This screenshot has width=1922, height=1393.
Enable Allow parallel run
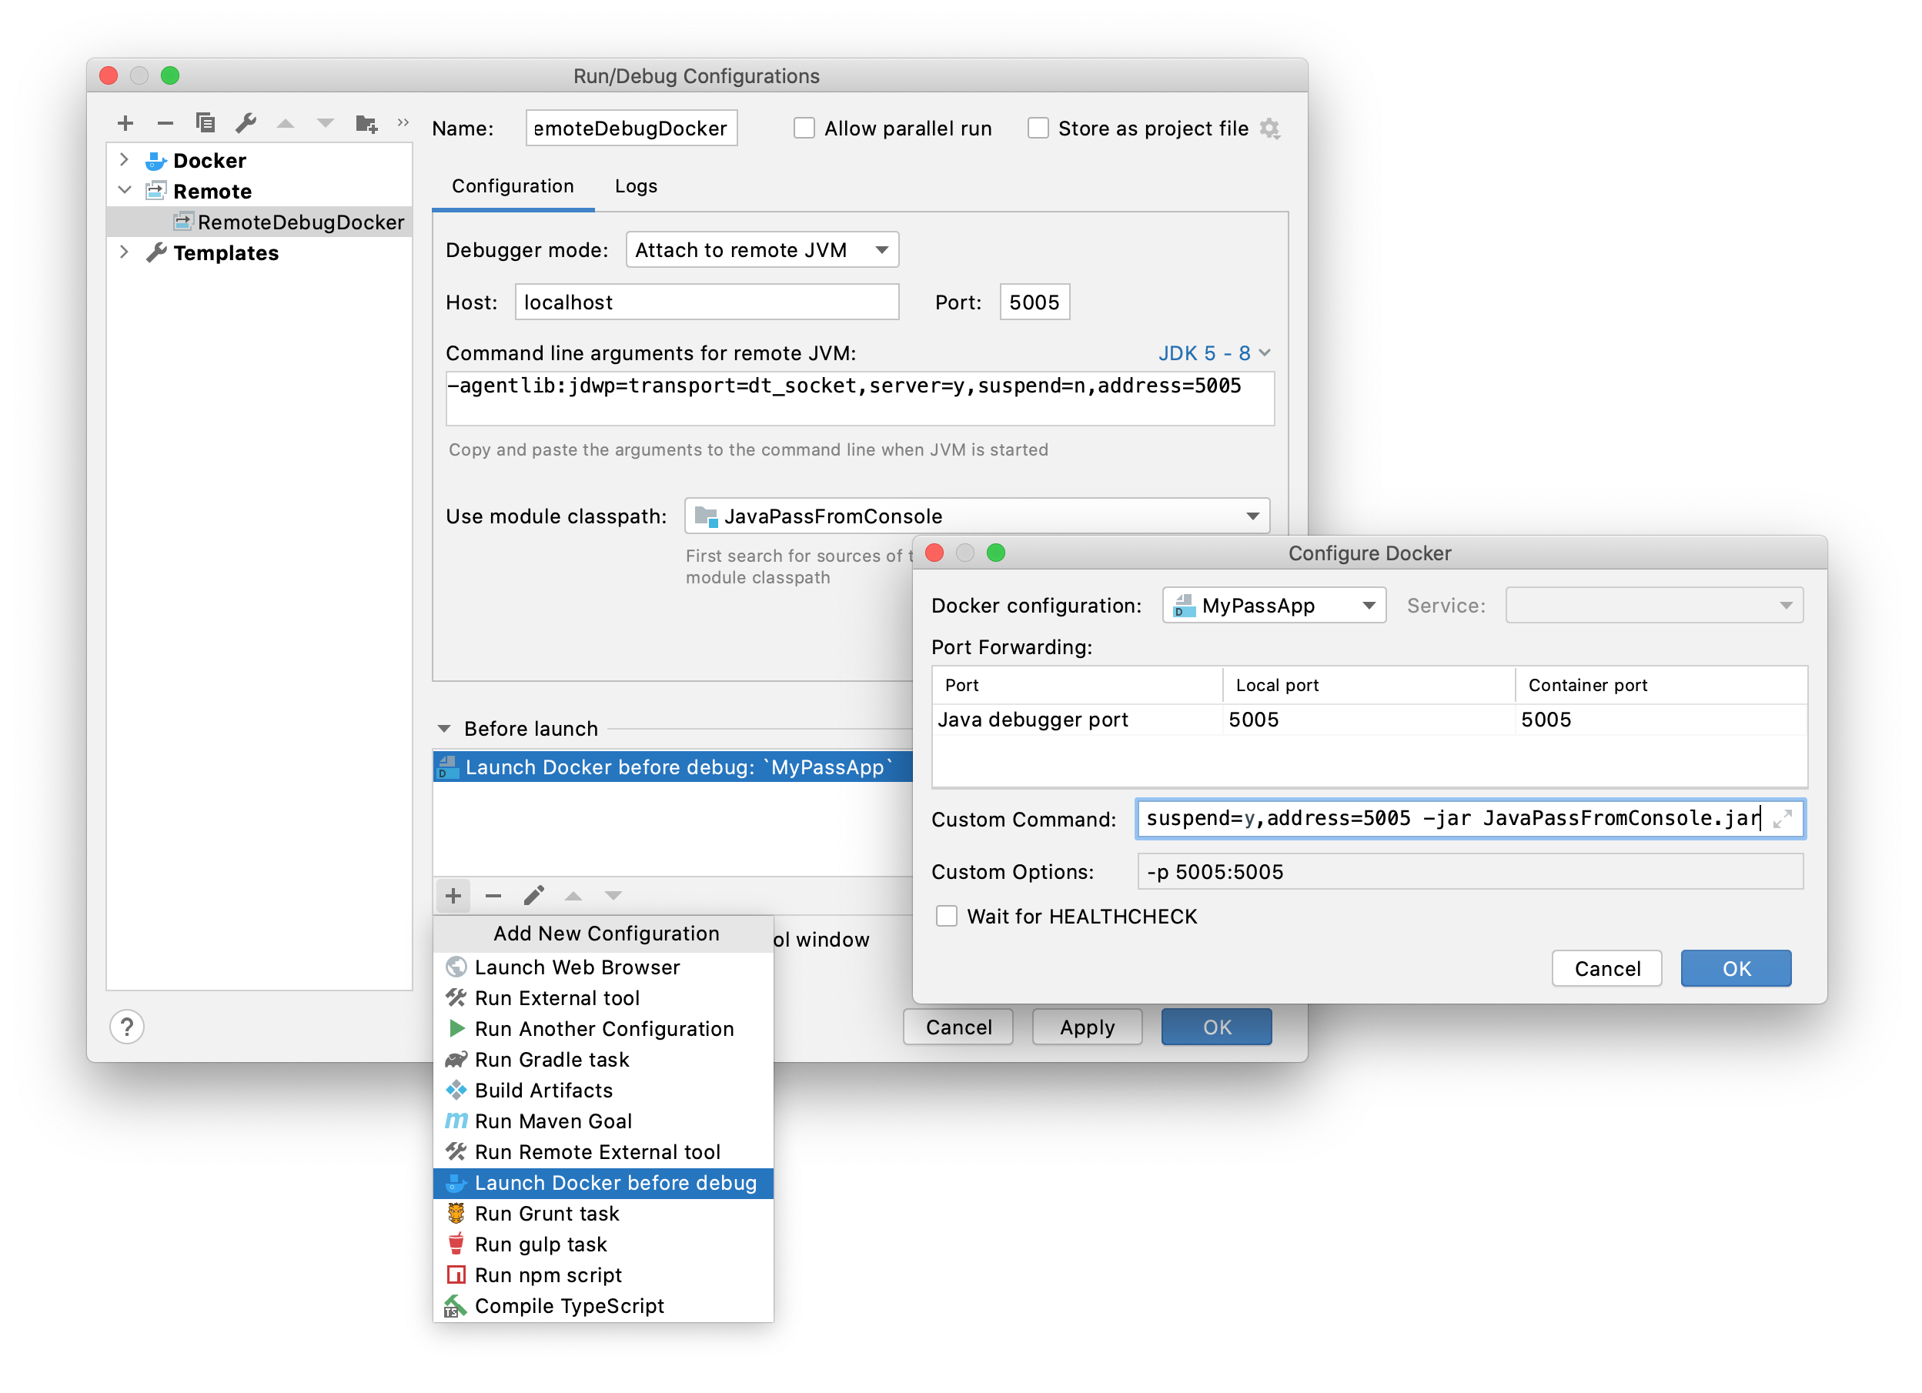(x=804, y=127)
